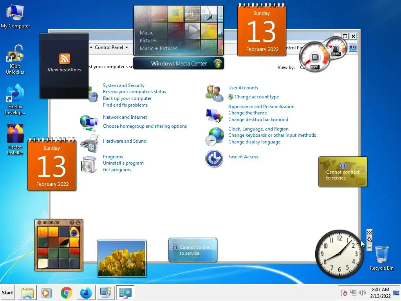401x301 pixels.
Task: Show the picture in puzzle gadget
Action: pyautogui.click(x=72, y=223)
